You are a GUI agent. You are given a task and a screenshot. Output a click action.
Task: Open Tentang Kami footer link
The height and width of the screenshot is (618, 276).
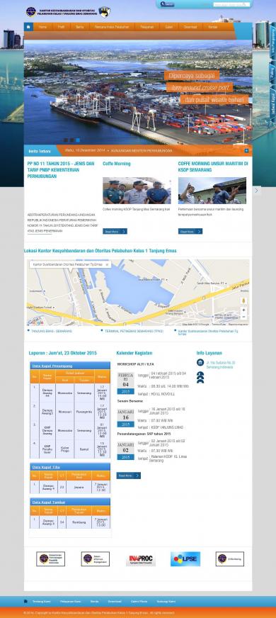coord(41,602)
